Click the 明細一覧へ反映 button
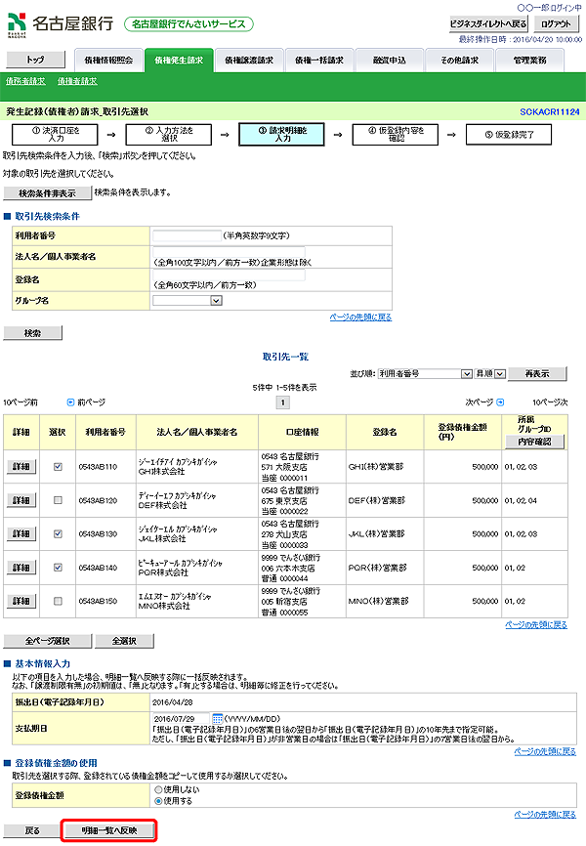Screen dimensions: 586x846 point(109,830)
